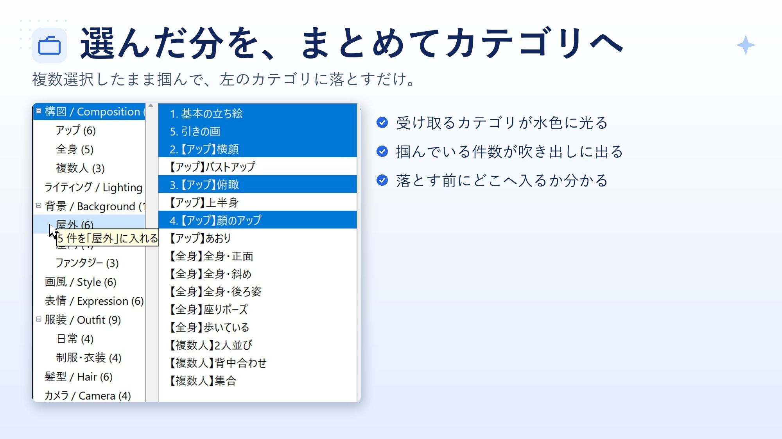This screenshot has width=782, height=439.
Task: Collapse the 構図 / Composition tree node
Action: 39,111
